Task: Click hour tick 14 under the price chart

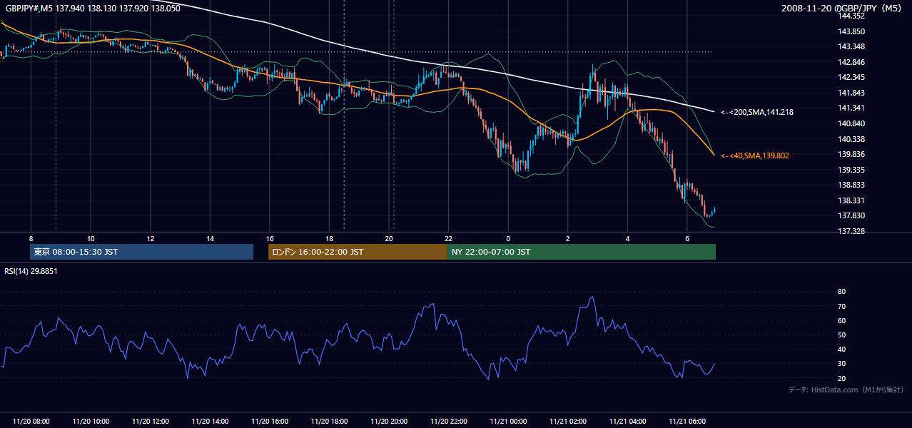Action: (x=210, y=238)
